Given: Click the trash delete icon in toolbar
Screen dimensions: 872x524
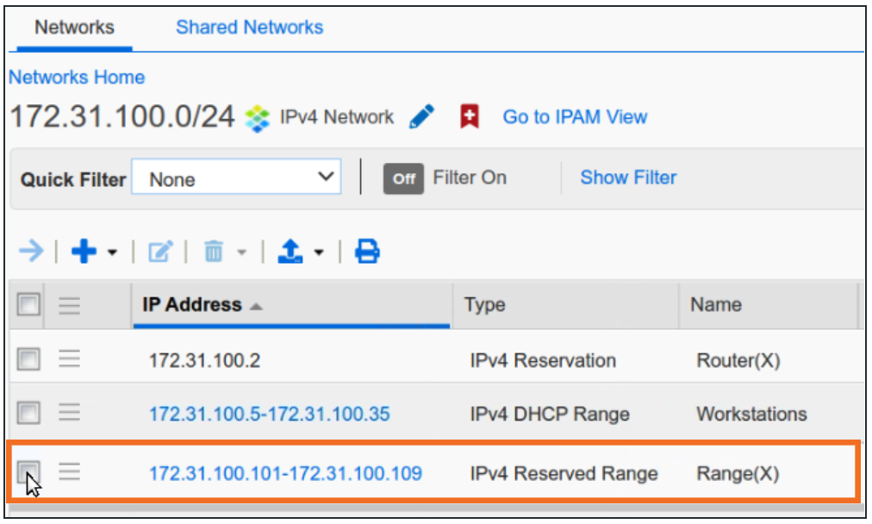Looking at the screenshot, I should pyautogui.click(x=215, y=252).
